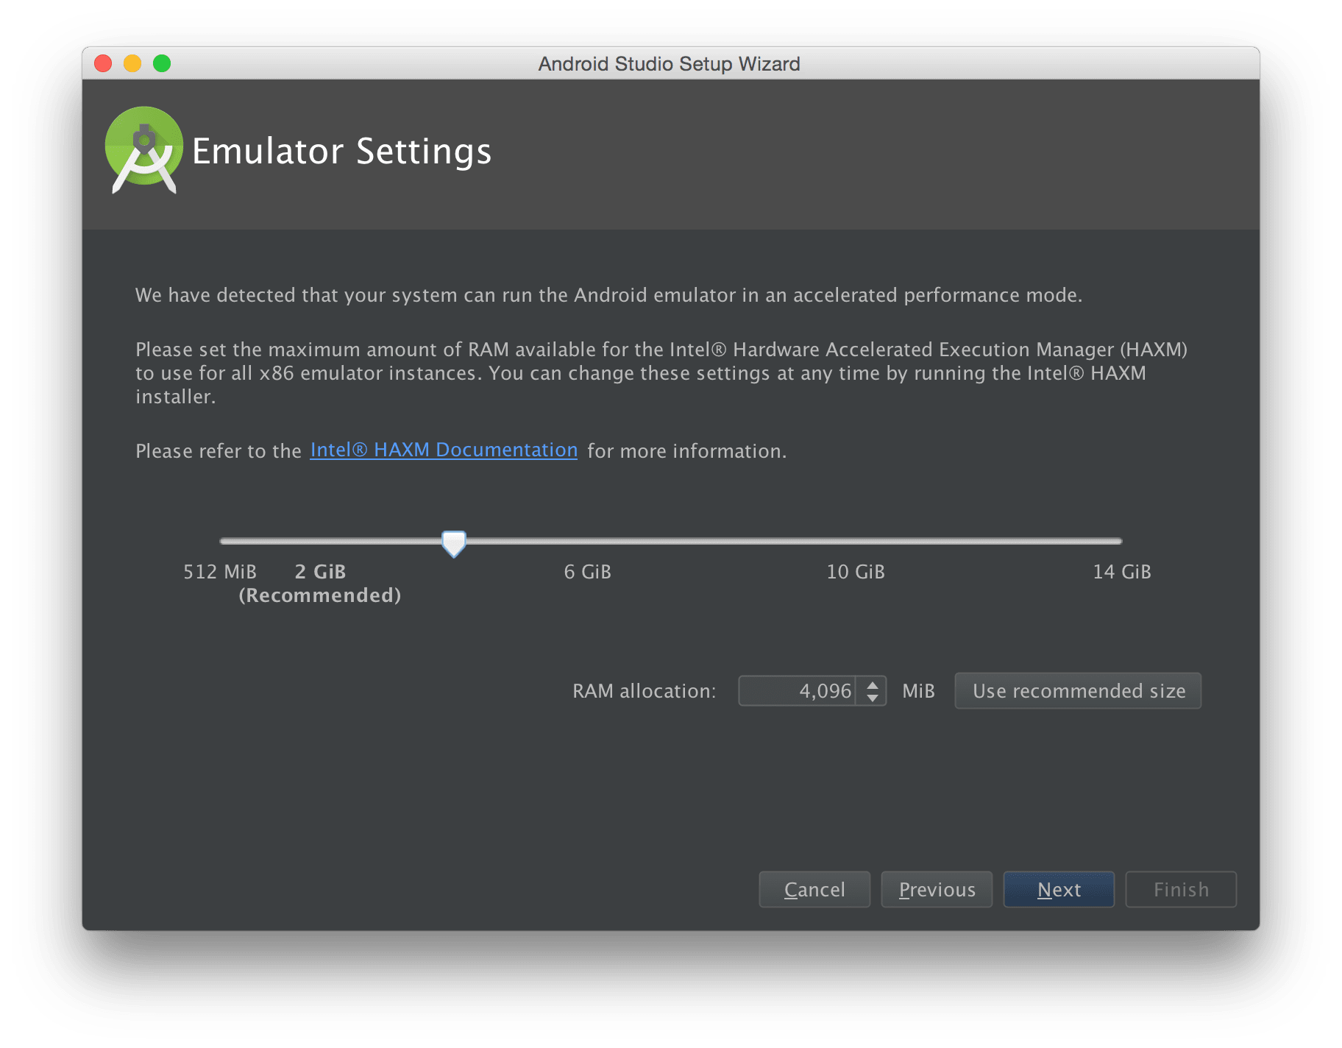
Task: Click the RAM allocation value field
Action: (x=798, y=691)
